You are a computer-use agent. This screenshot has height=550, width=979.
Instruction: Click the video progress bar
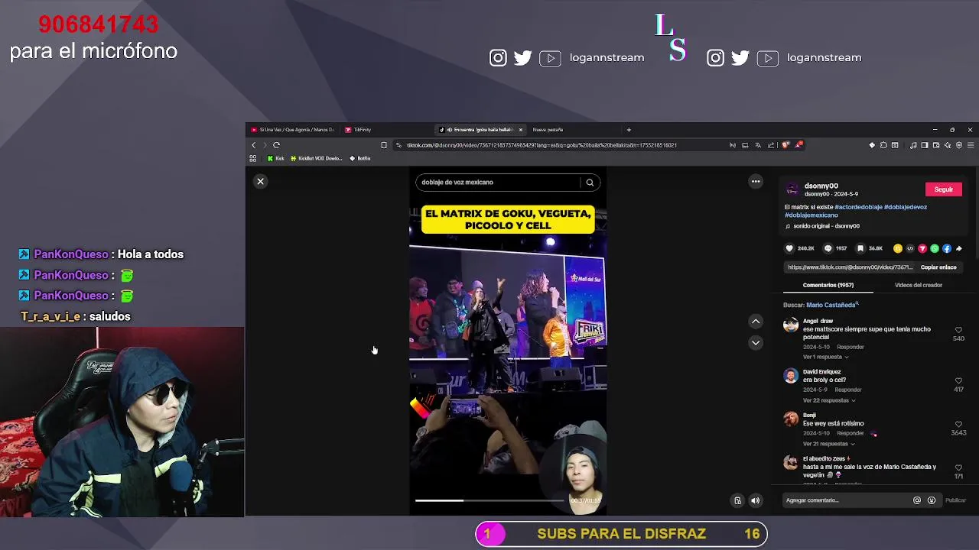[489, 500]
